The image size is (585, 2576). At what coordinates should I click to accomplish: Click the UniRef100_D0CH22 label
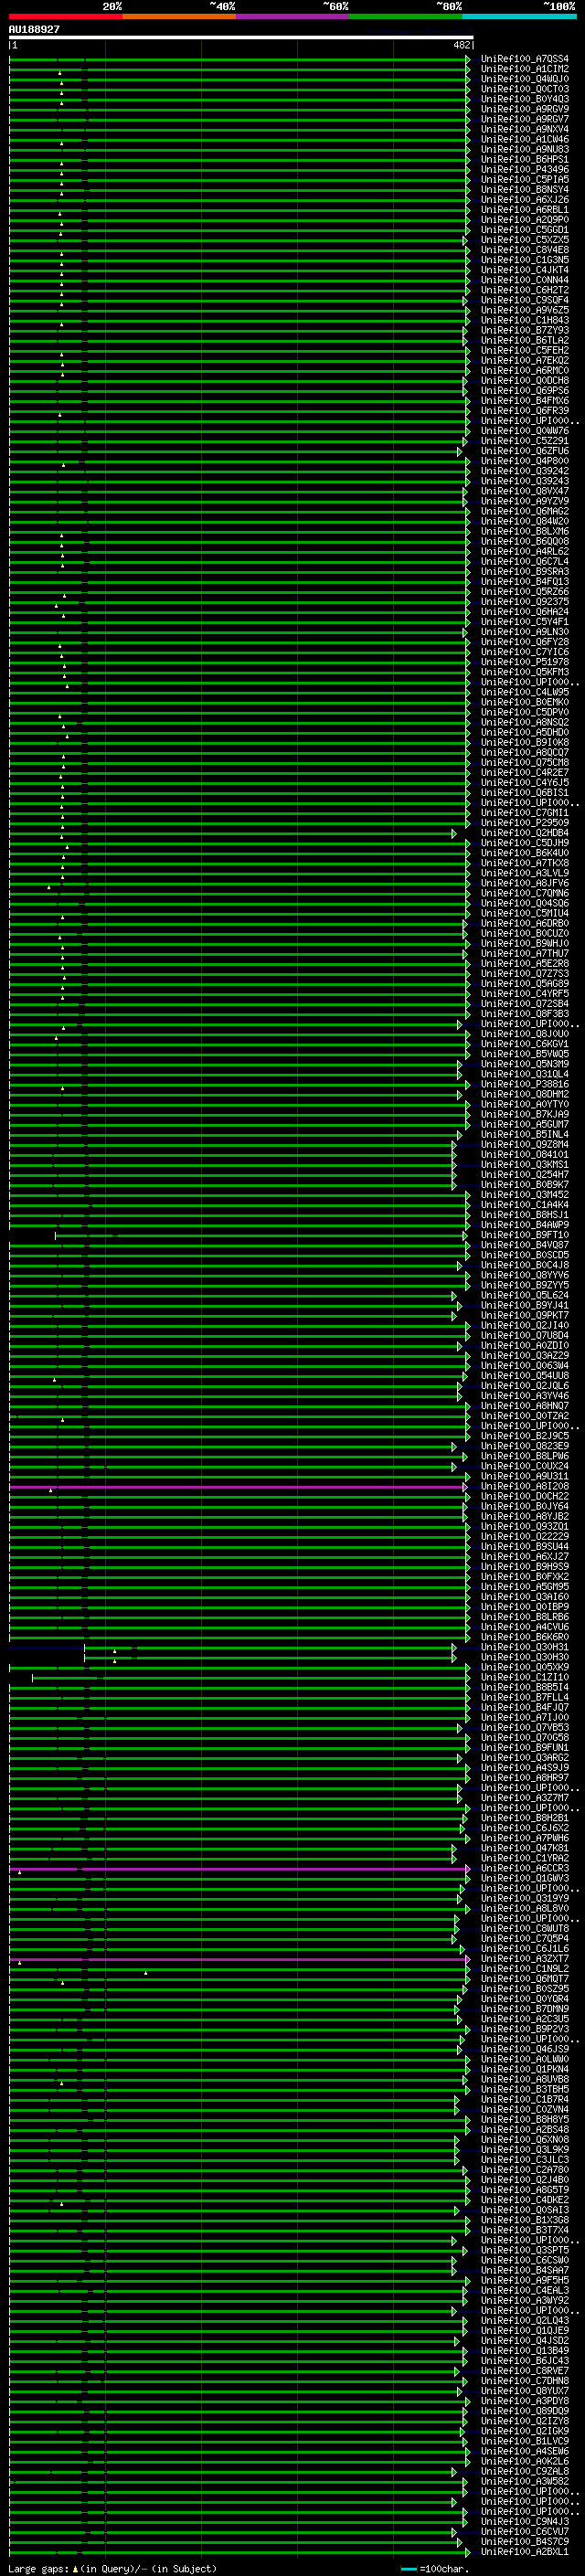pyautogui.click(x=525, y=1496)
